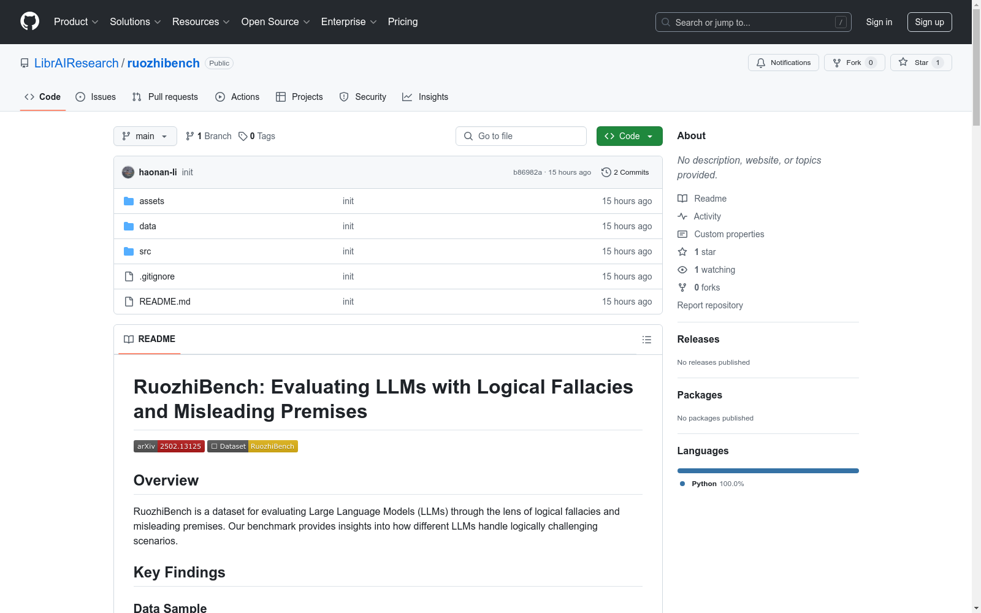Viewport: 981px width, 613px height.
Task: Expand the main branch dropdown
Action: point(145,136)
